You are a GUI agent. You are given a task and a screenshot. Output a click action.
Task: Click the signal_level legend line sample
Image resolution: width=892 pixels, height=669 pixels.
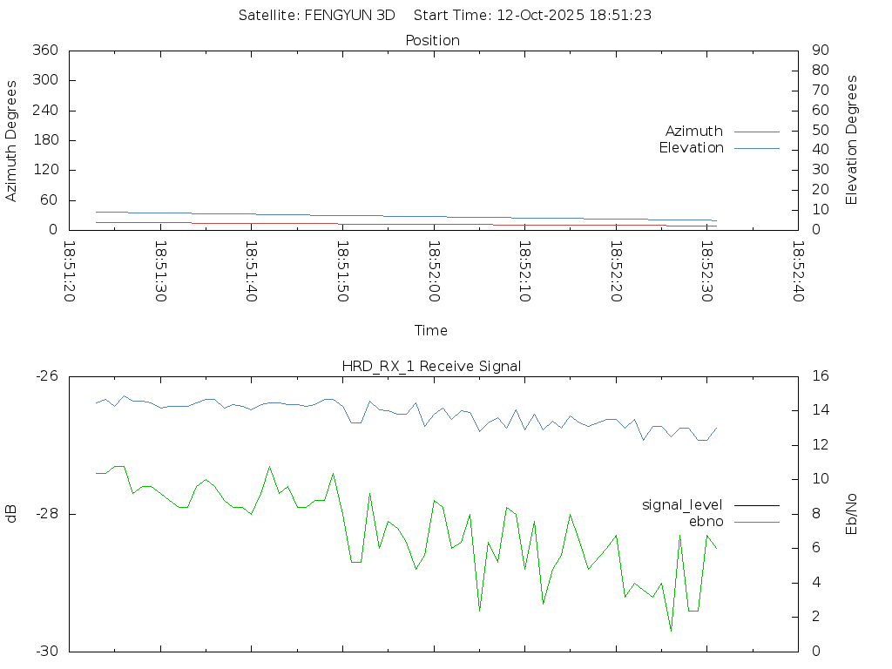click(x=756, y=505)
